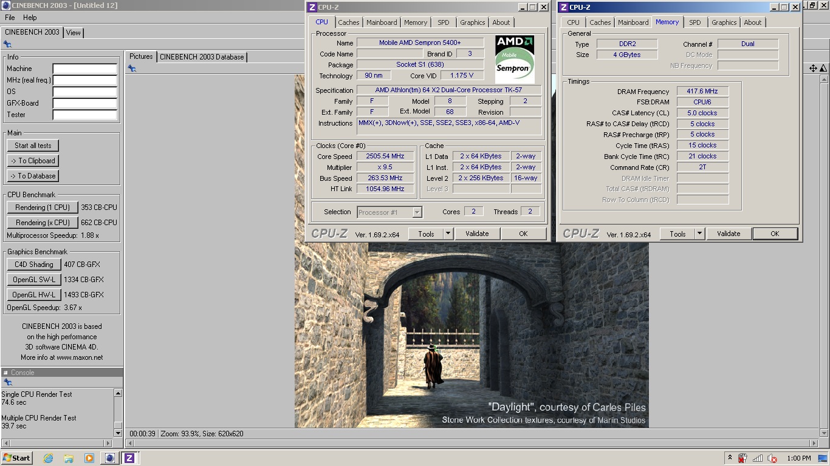The width and height of the screenshot is (830, 466).
Task: Open Internet Explorer from the taskbar
Action: 48,458
